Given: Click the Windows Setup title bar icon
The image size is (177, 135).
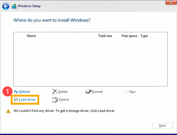Looking at the screenshot, I should [14, 6].
